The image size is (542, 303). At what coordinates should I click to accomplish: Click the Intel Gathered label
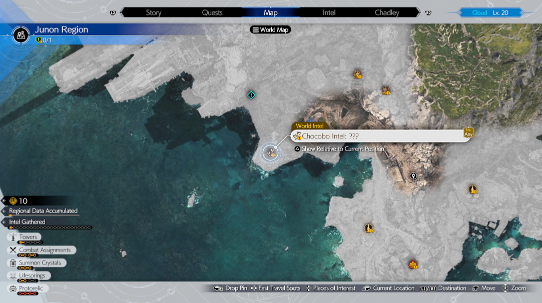(27, 222)
